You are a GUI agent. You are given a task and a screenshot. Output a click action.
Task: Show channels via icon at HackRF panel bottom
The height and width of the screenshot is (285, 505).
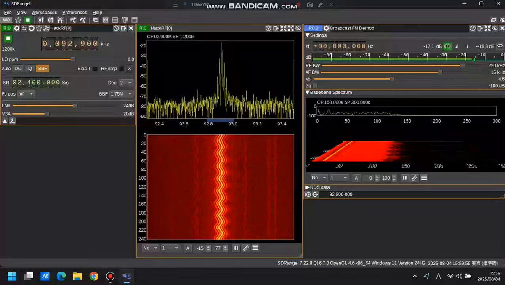[x=13, y=121]
